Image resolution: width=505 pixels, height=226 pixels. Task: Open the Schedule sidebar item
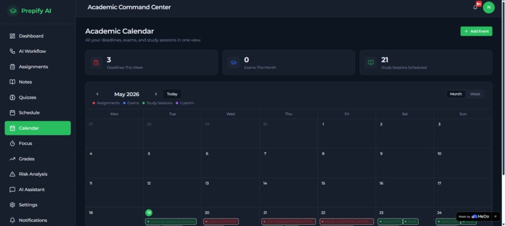(x=38, y=112)
